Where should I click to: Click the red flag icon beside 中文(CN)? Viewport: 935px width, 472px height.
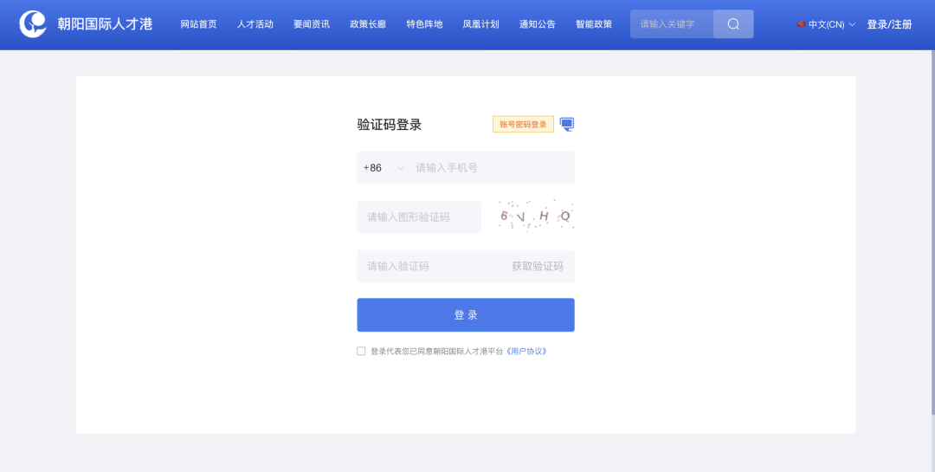(x=801, y=24)
